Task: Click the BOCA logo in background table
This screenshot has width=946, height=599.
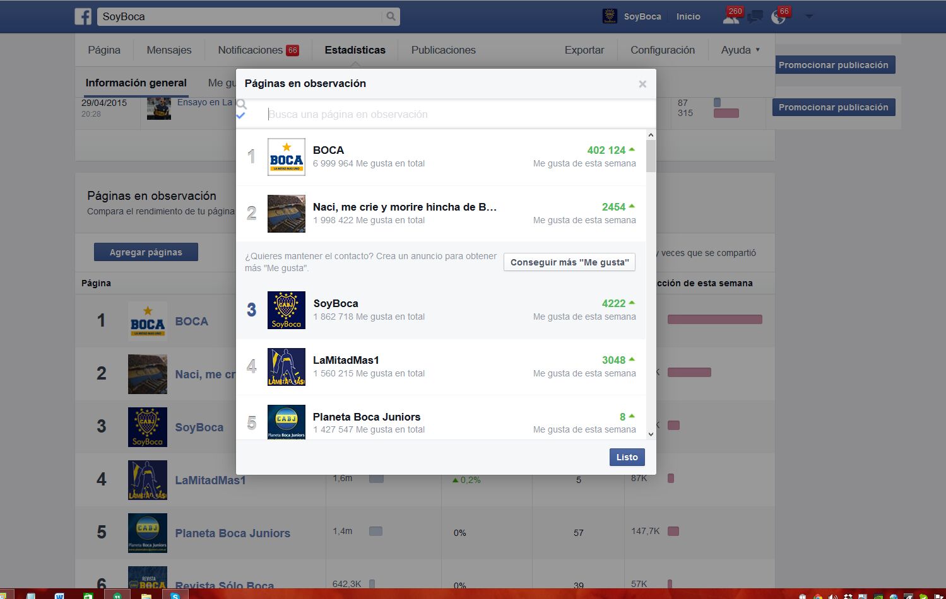Action: 148,321
